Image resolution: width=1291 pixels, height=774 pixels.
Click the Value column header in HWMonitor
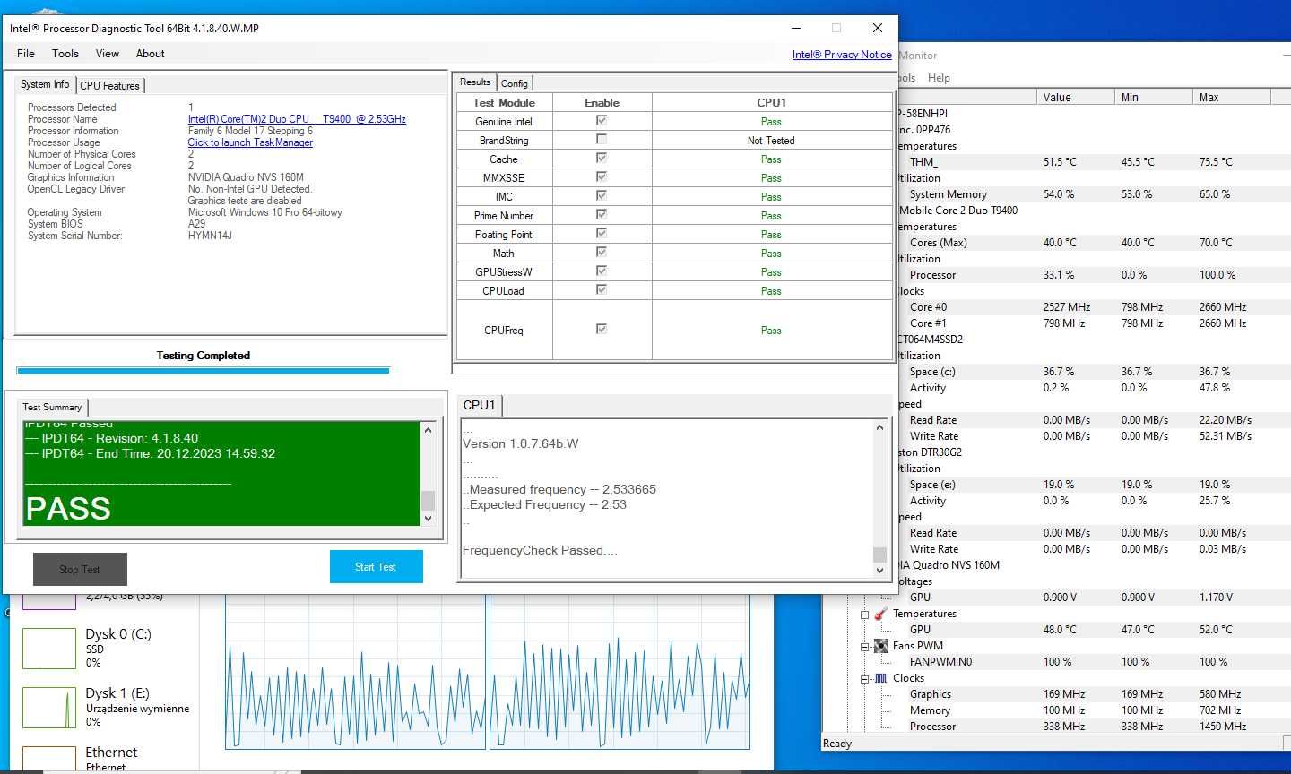click(x=1076, y=97)
